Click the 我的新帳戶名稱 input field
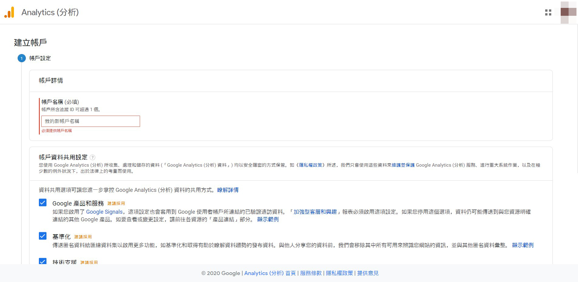Image resolution: width=578 pixels, height=282 pixels. pyautogui.click(x=91, y=121)
